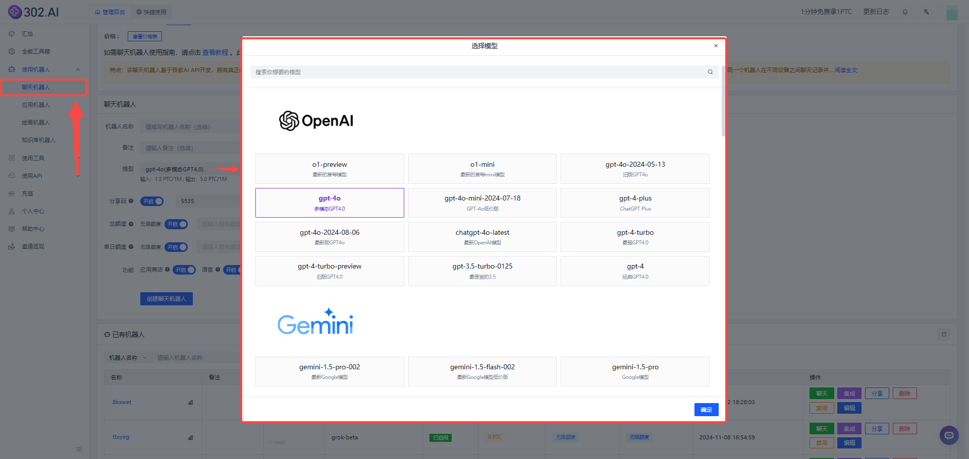The width and height of the screenshot is (969, 459).
Task: Click the 汇总 dashboard icon in sidebar
Action: pos(12,34)
